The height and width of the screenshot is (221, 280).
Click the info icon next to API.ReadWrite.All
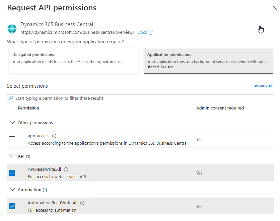pos(66,169)
